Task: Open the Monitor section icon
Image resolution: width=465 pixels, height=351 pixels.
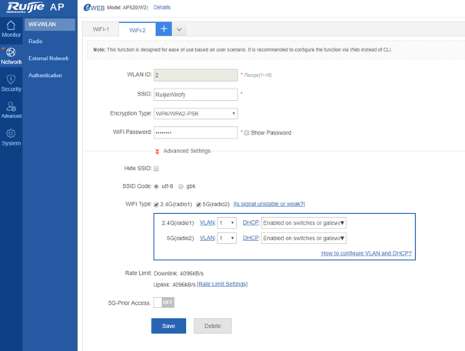Action: point(11,25)
